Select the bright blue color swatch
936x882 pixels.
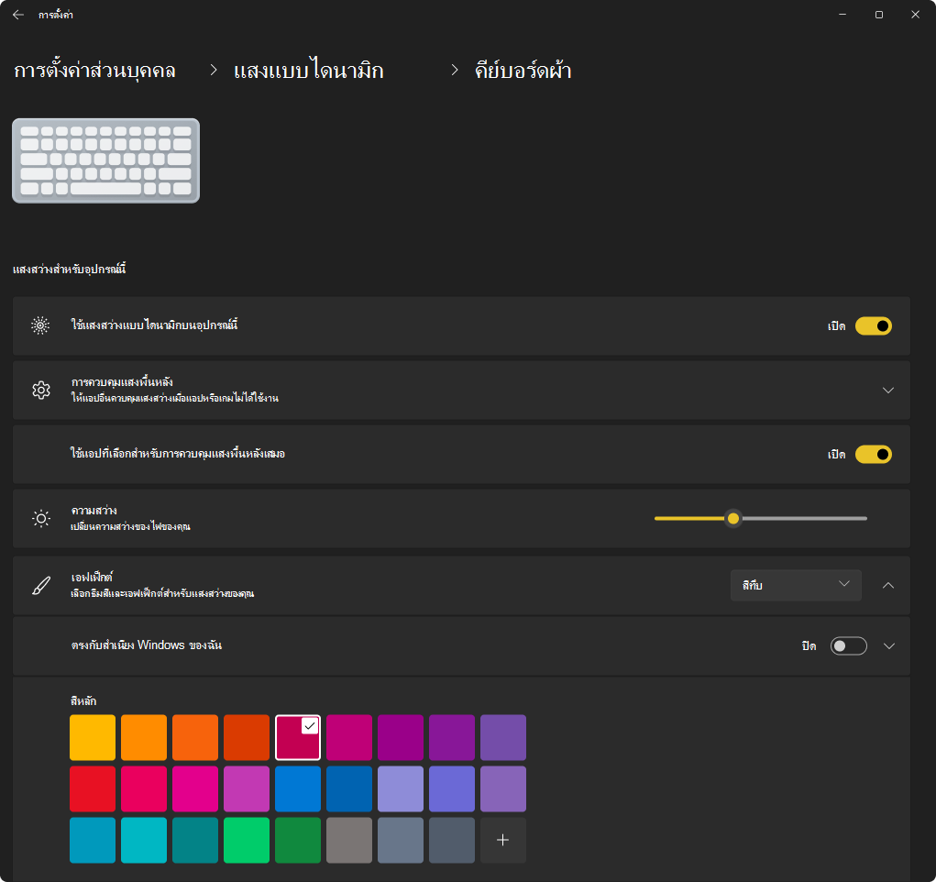(298, 788)
